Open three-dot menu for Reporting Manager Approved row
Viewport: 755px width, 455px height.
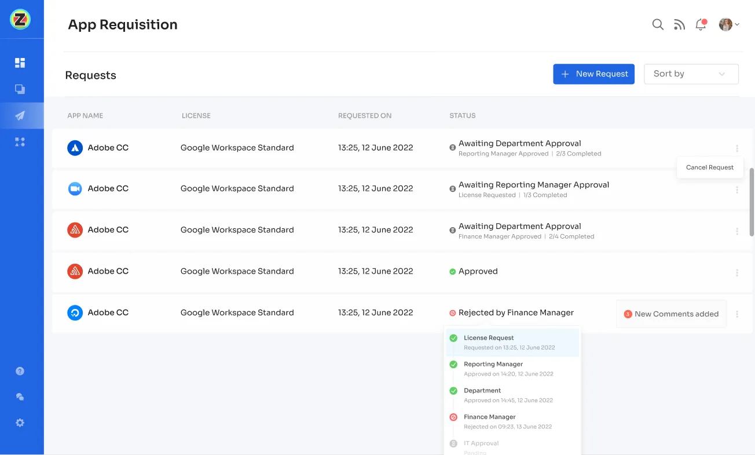(x=737, y=148)
